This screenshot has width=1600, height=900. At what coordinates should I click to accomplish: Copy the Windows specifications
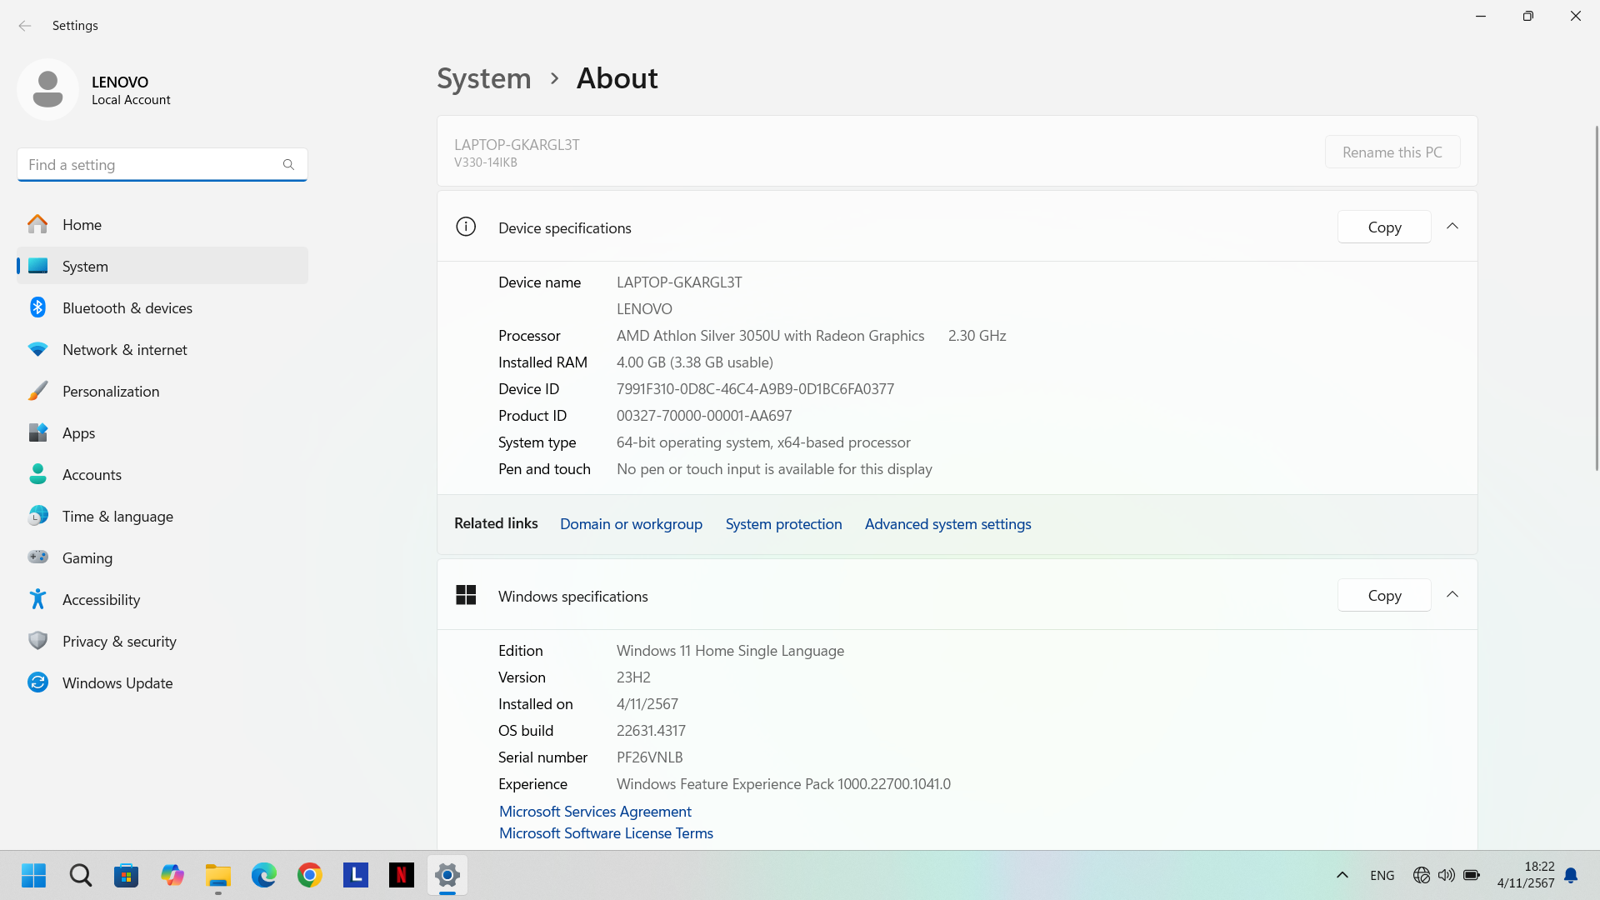pos(1384,595)
